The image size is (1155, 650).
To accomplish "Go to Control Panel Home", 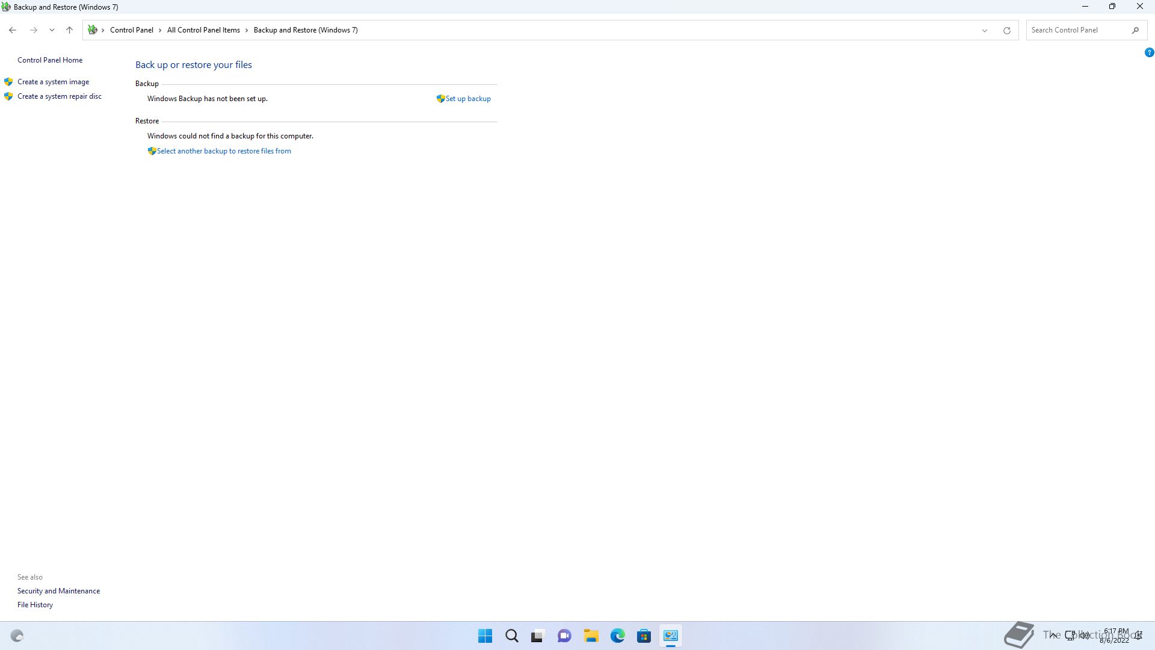I will 50,60.
